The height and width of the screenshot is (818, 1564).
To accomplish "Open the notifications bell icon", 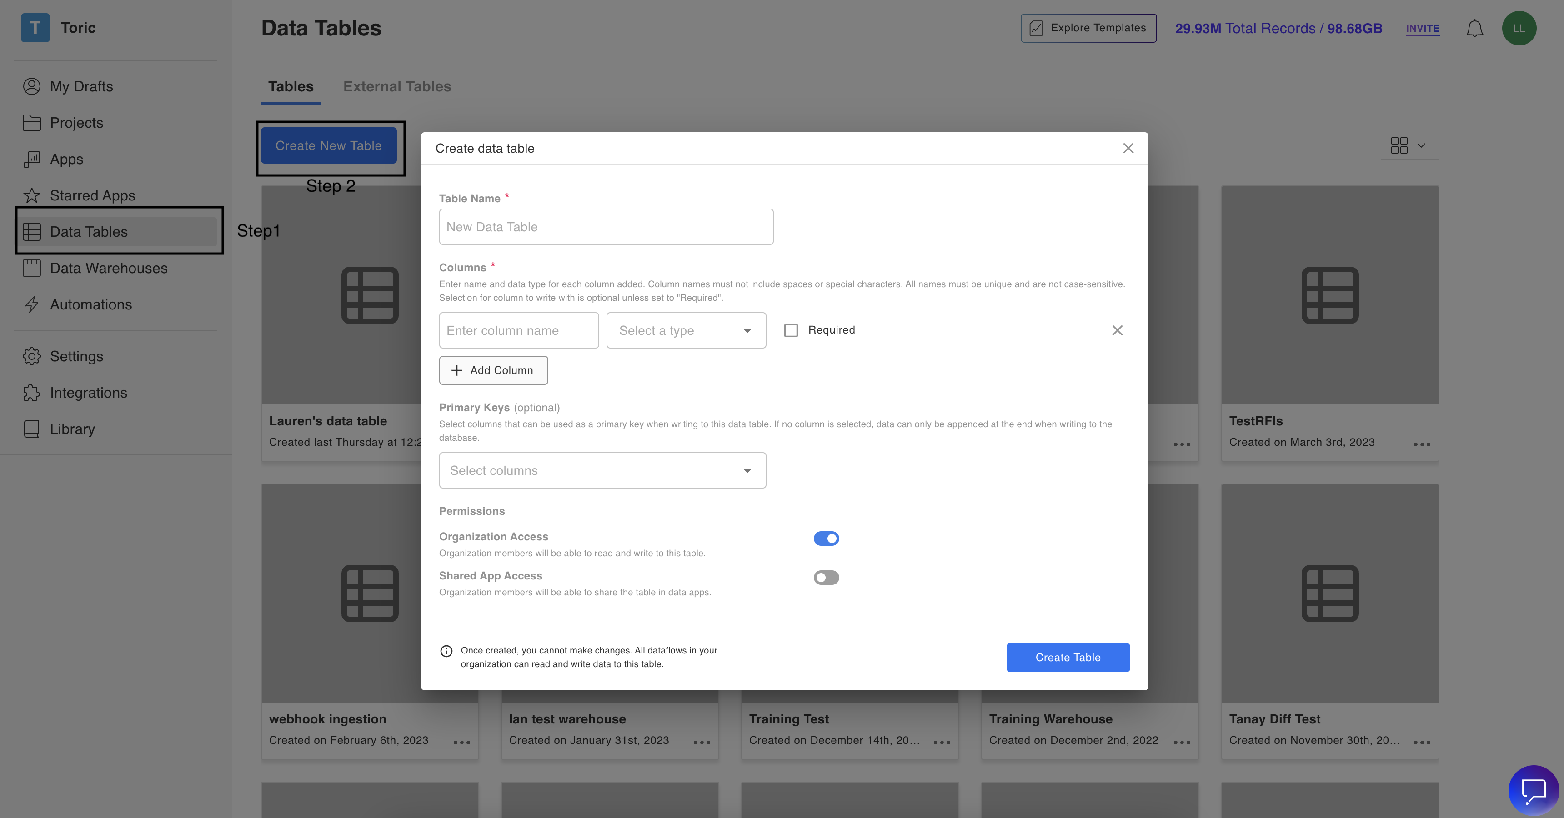I will point(1475,28).
